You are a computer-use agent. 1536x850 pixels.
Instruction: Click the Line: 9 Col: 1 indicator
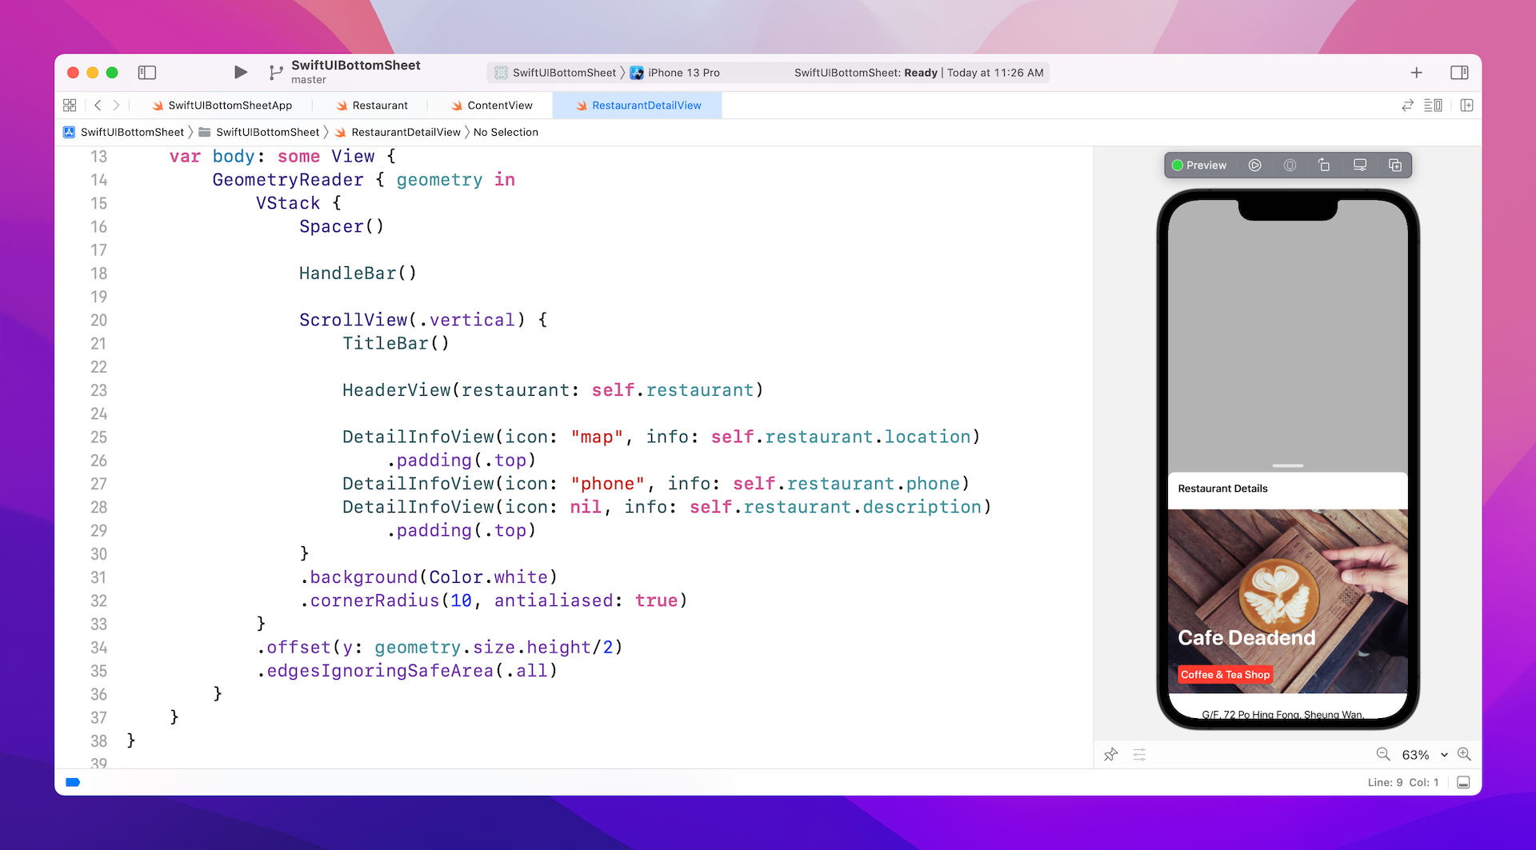click(x=1402, y=783)
